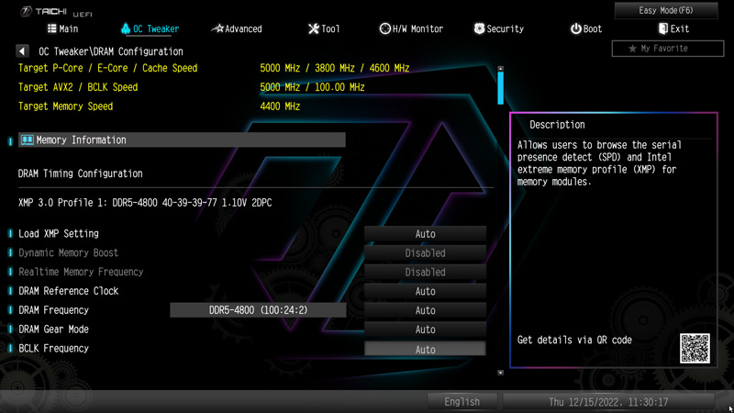Viewport: 734px width, 413px height.
Task: Click the Tool wrench icon
Action: pos(314,29)
